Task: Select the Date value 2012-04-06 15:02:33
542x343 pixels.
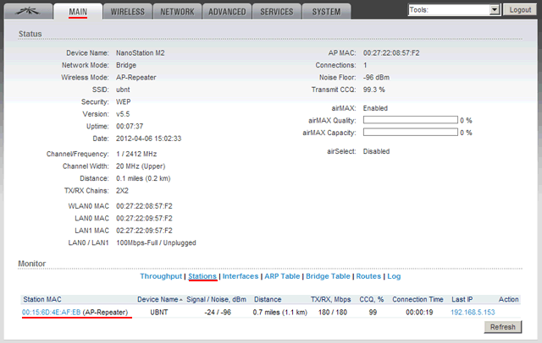Action: (149, 139)
